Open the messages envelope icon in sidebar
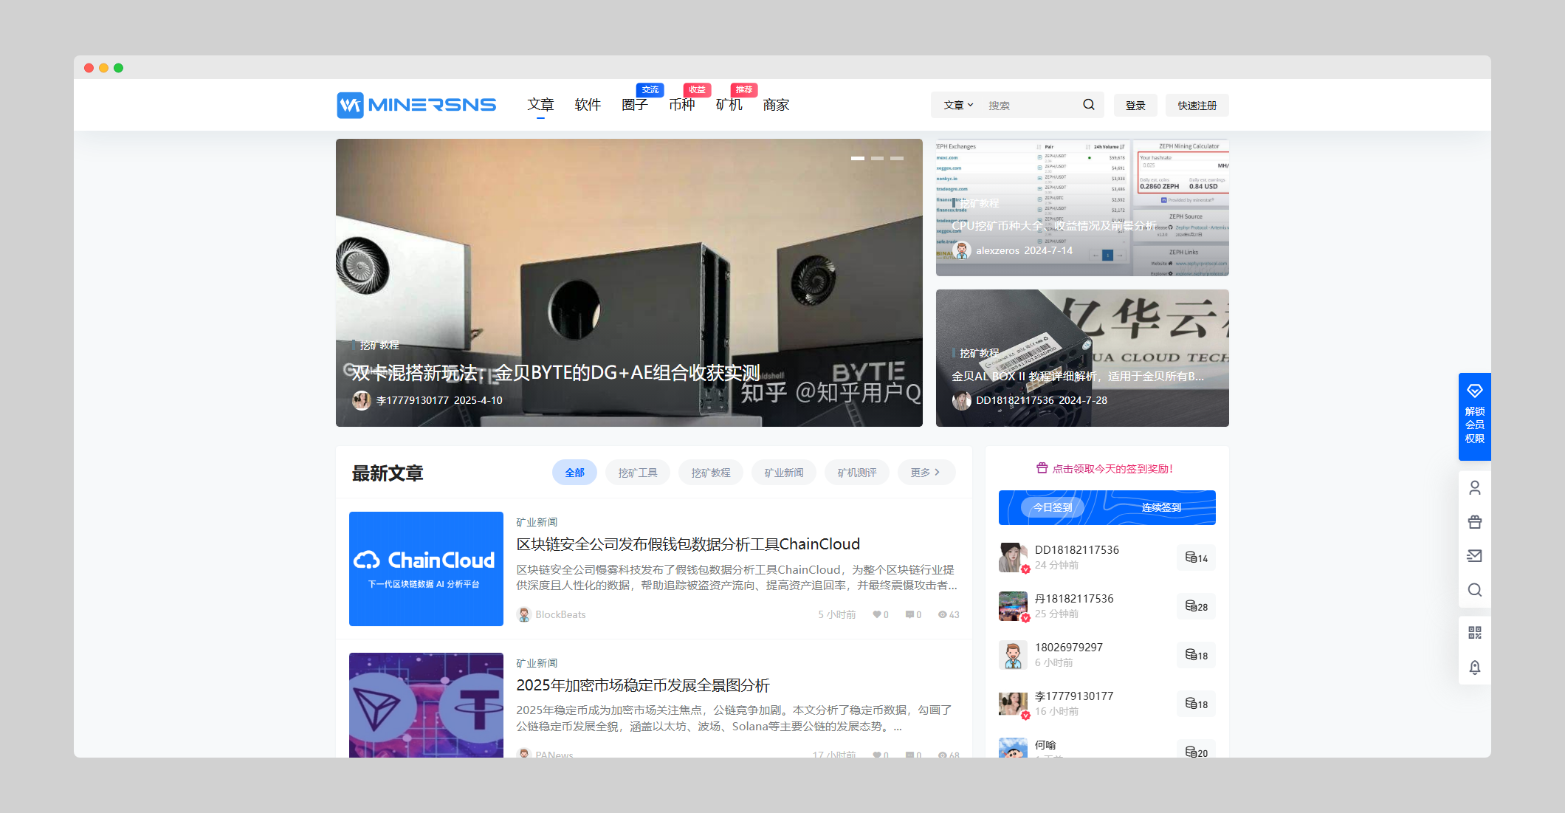The width and height of the screenshot is (1565, 813). coord(1475,555)
